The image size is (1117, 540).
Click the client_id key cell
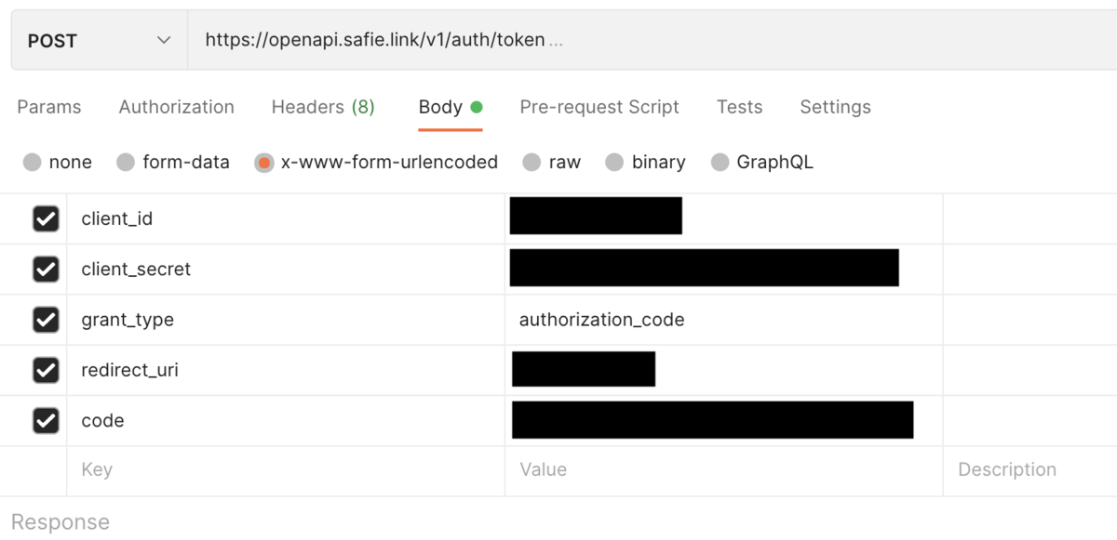pyautogui.click(x=286, y=219)
